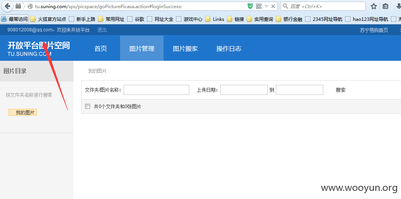Open the 常用网址 bookmark folder
The width and height of the screenshot is (401, 199).
pyautogui.click(x=111, y=19)
